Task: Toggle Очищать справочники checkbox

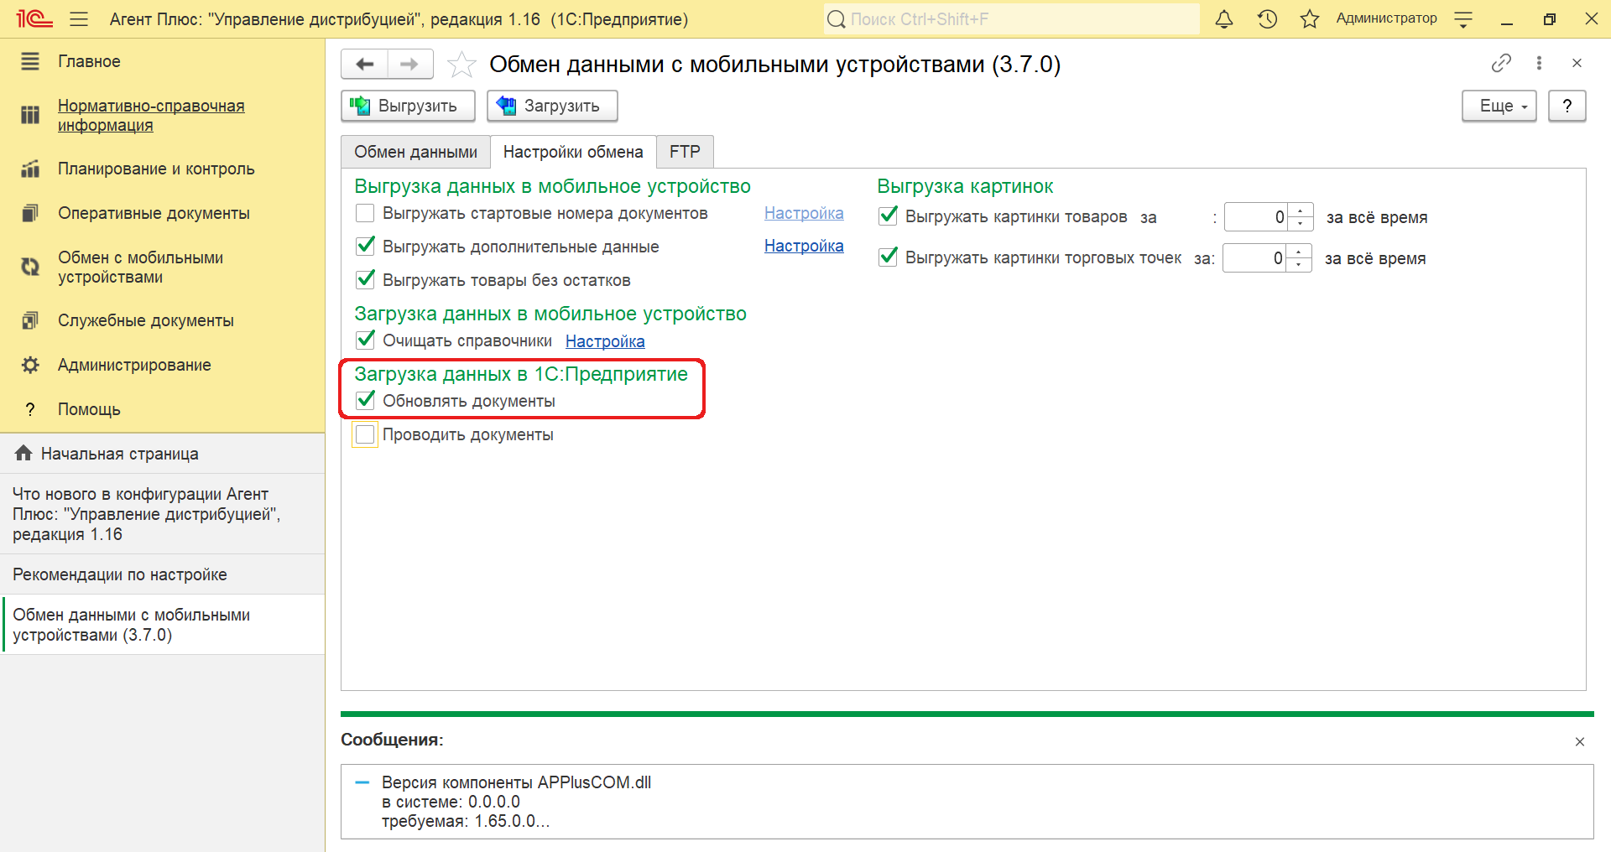Action: pyautogui.click(x=365, y=340)
